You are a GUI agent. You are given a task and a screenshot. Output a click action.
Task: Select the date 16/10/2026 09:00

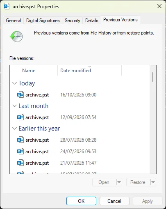[x=78, y=95]
